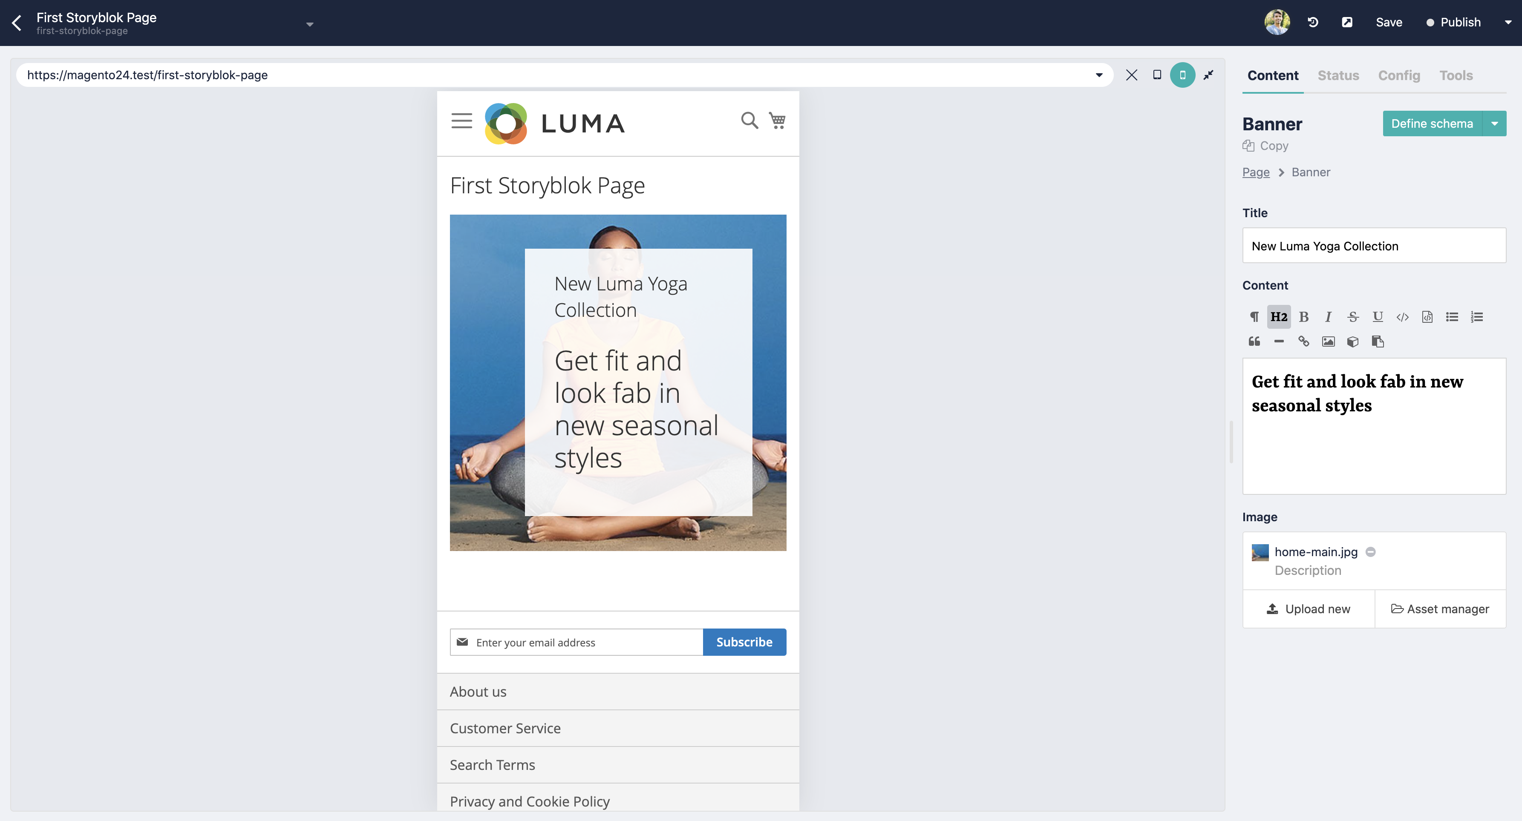
Task: Paste content using the clipboard icon
Action: pos(1378,342)
